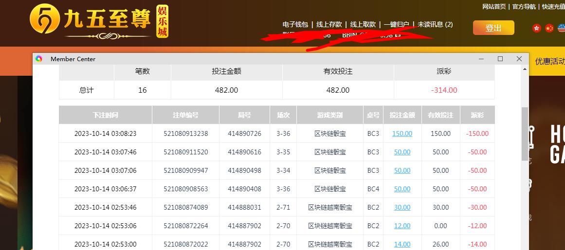The image size is (565, 250).
Task: Click payout value -150.00
Action: point(477,133)
